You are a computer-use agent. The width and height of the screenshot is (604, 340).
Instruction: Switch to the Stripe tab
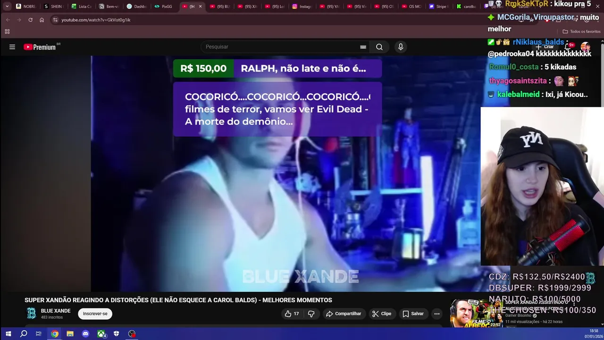[438, 7]
